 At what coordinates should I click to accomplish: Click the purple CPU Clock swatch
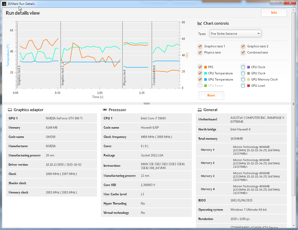point(248,67)
